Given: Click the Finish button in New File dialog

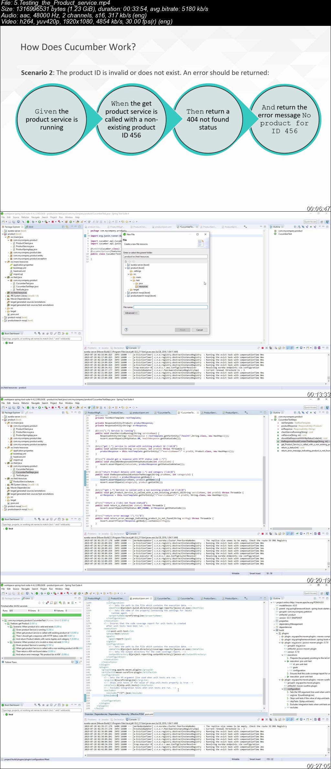Looking at the screenshot, I should click(182, 330).
